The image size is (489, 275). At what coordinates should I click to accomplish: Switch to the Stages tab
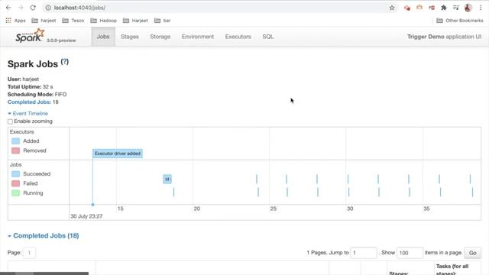130,37
